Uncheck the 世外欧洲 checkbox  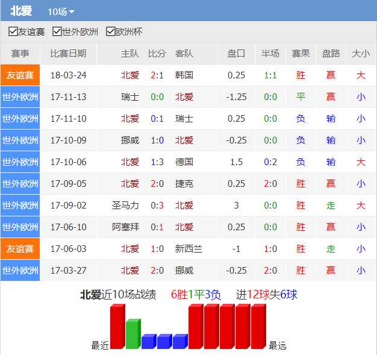57,31
